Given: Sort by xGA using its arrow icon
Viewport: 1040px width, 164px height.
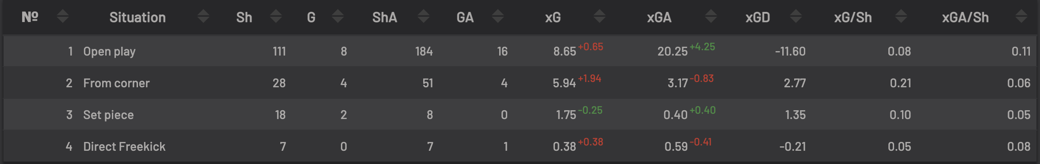Looking at the screenshot, I should click(711, 17).
